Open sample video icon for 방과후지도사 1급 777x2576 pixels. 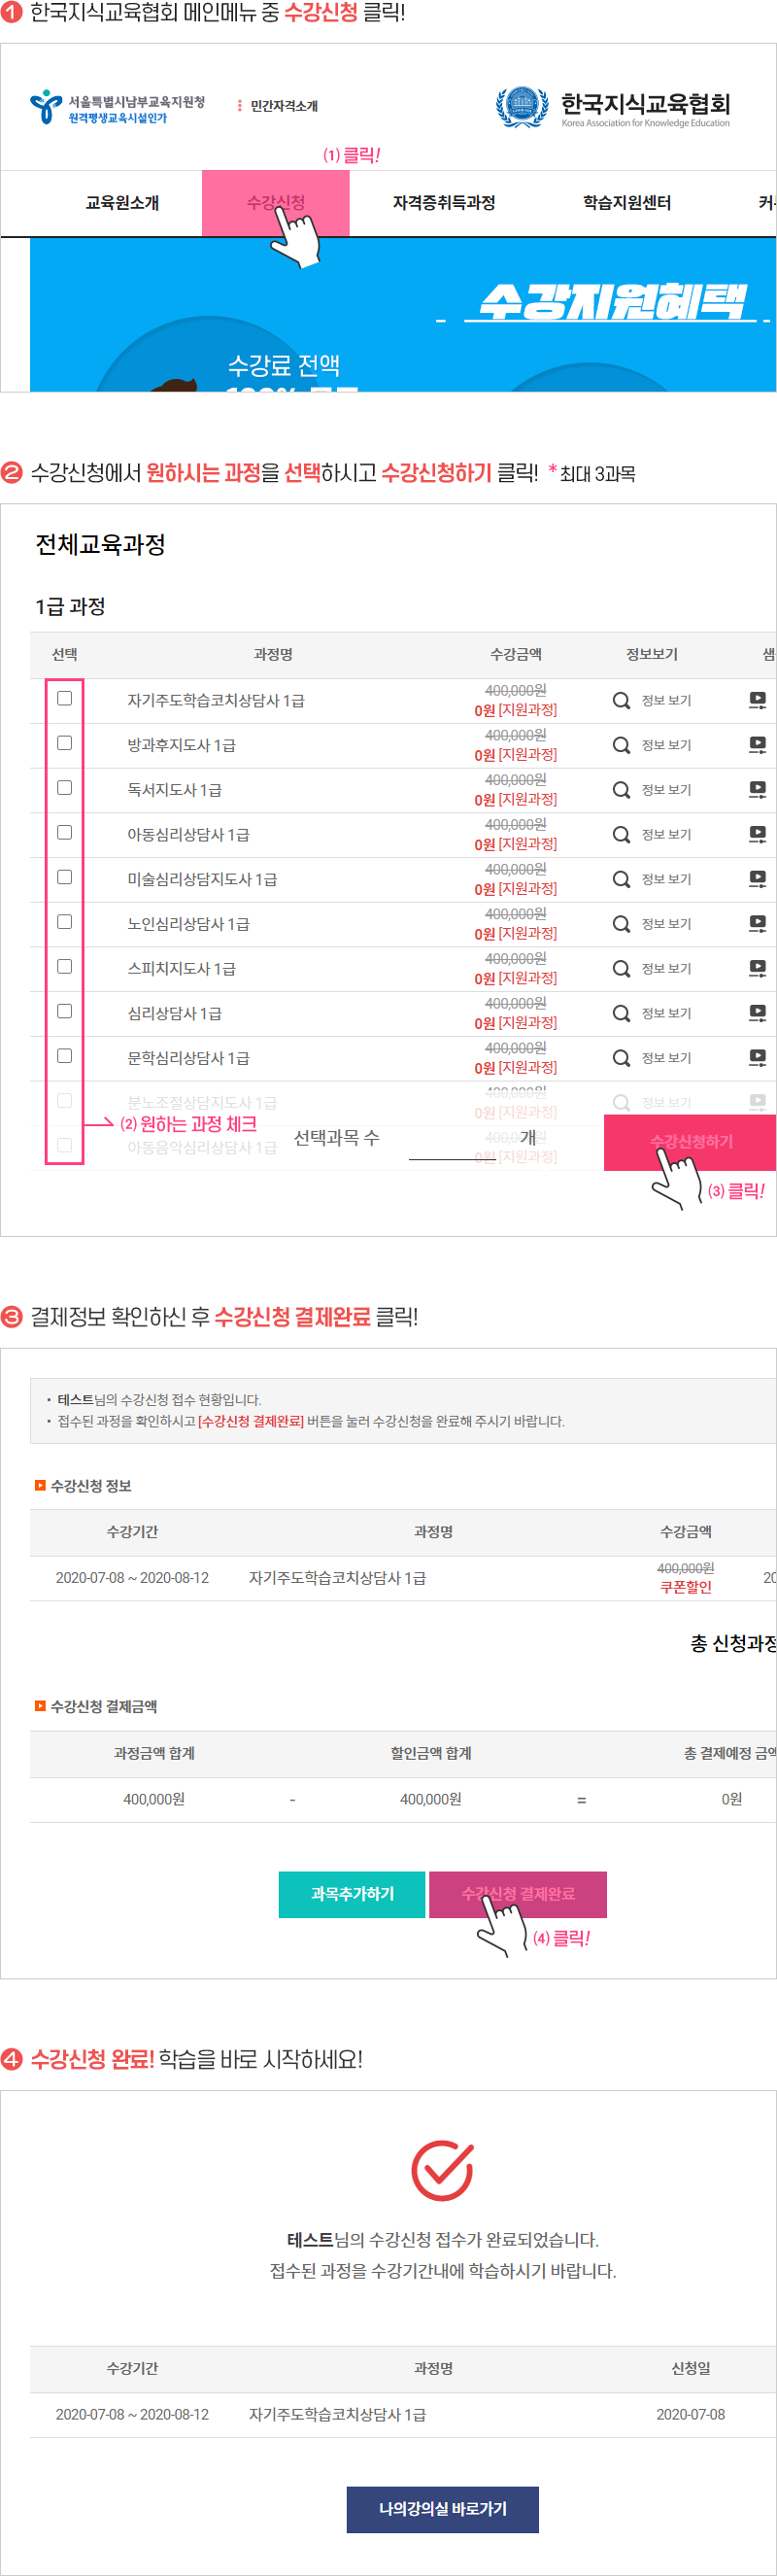tap(757, 745)
